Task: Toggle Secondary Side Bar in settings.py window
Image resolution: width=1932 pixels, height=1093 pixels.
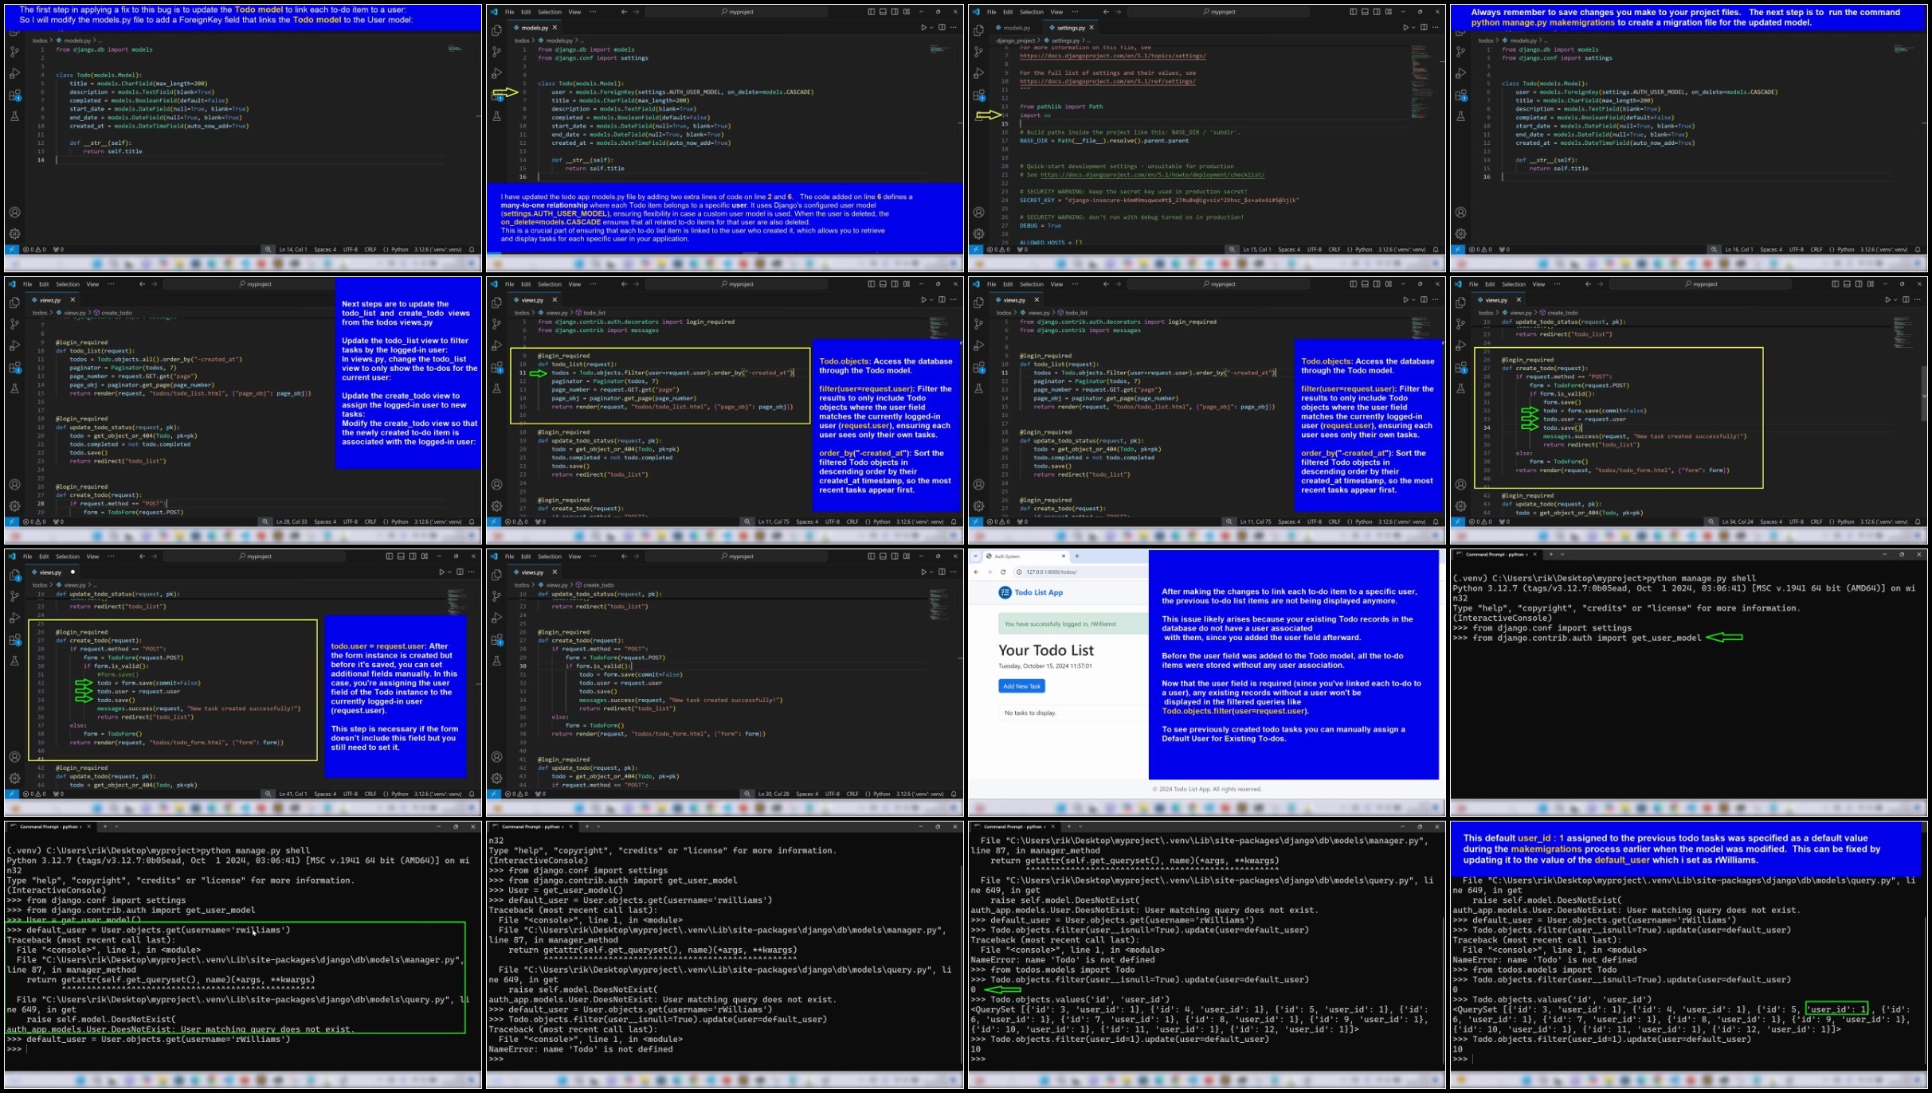Action: click(1377, 12)
